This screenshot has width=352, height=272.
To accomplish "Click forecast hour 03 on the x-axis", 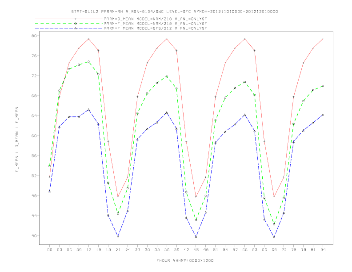I will tap(59, 250).
